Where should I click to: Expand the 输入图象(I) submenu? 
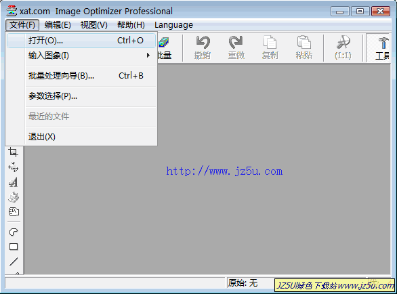click(x=81, y=56)
